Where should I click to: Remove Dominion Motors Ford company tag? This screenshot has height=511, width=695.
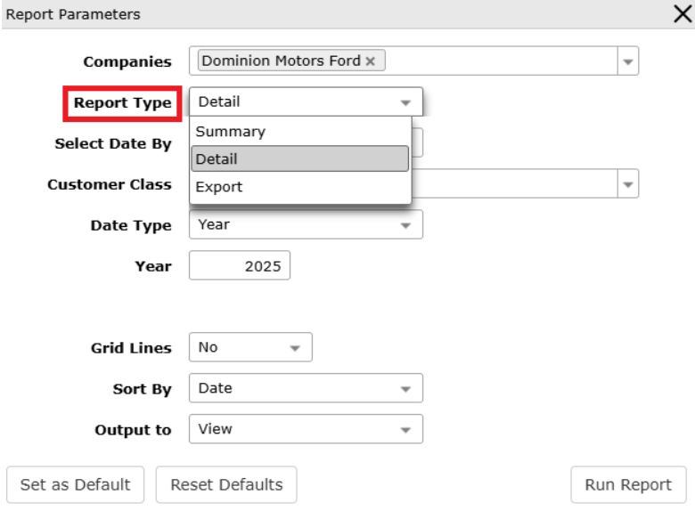click(370, 61)
